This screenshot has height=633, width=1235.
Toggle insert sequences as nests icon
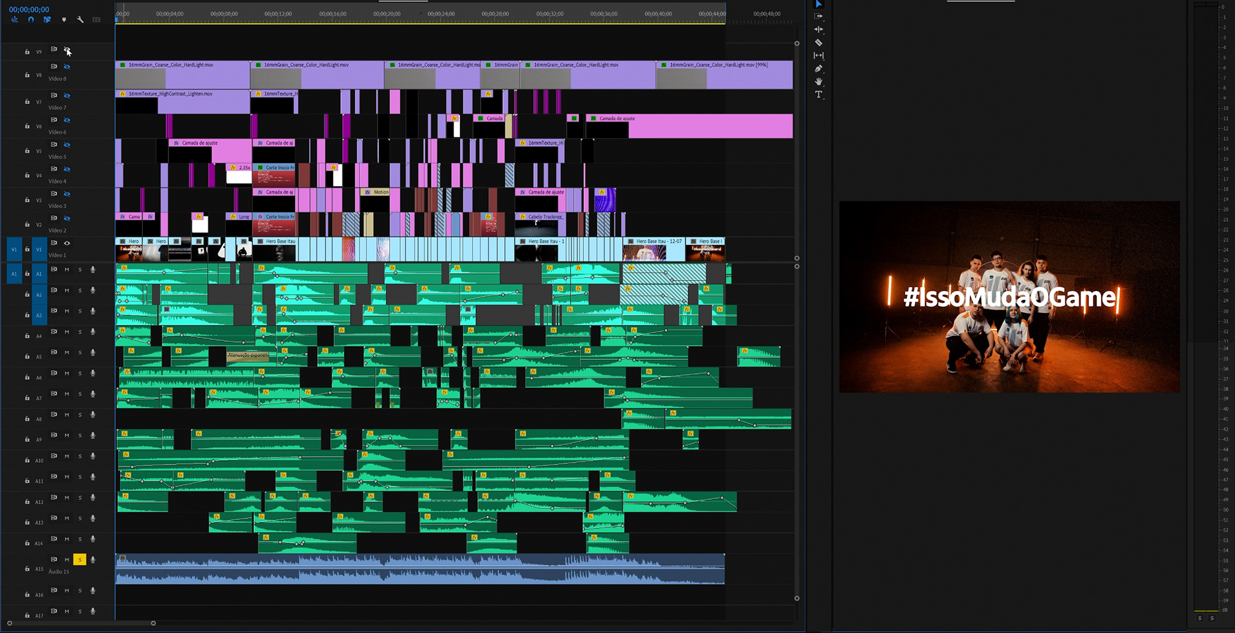click(14, 20)
